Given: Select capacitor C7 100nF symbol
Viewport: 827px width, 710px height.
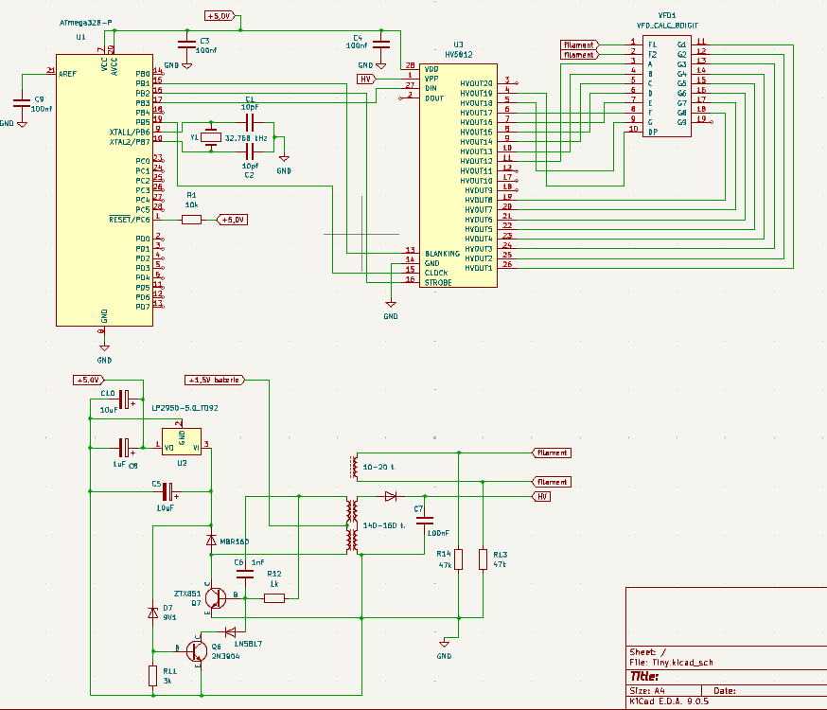Looking at the screenshot, I should pyautogui.click(x=425, y=520).
